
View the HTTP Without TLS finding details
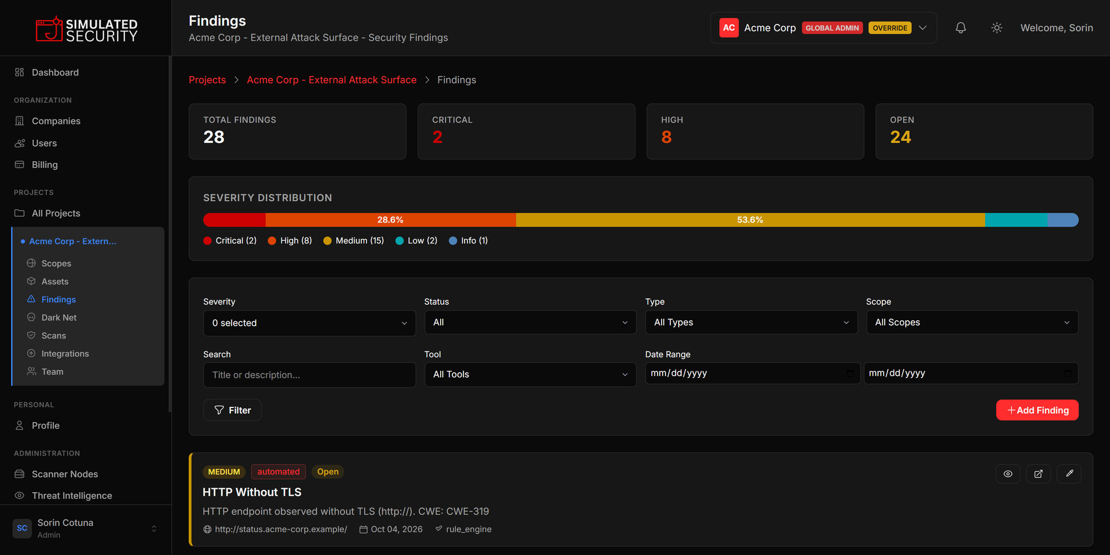pos(1008,474)
